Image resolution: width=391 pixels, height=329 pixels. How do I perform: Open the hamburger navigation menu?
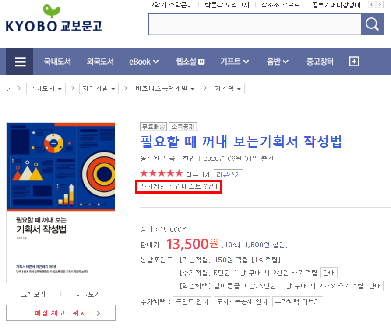pyautogui.click(x=20, y=62)
